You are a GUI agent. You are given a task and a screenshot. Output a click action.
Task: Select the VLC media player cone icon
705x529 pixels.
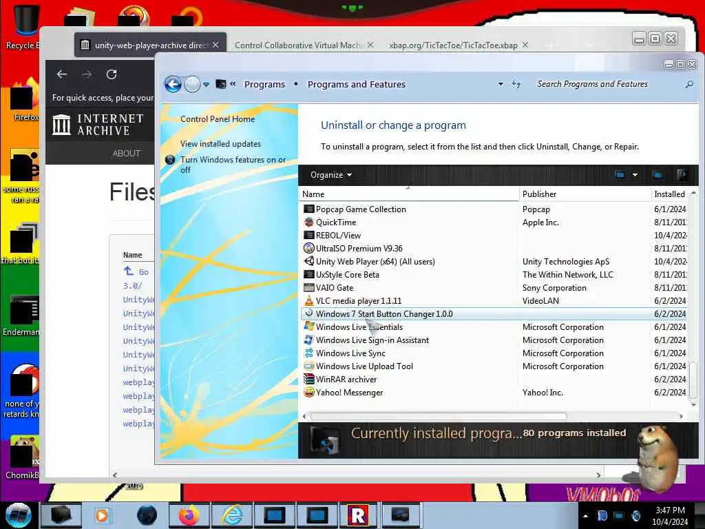[308, 300]
